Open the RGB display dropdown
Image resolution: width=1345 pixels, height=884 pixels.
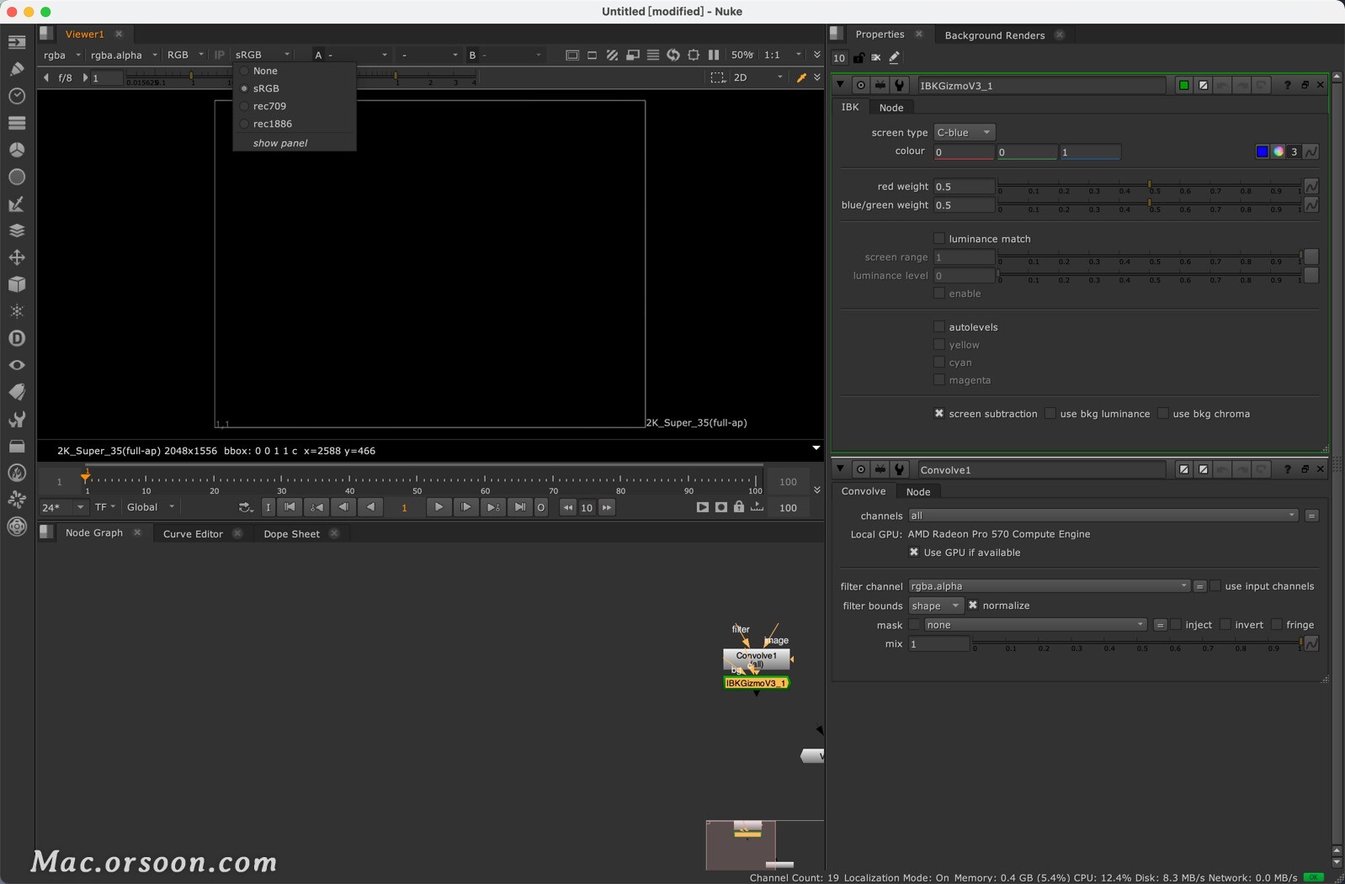pos(185,55)
